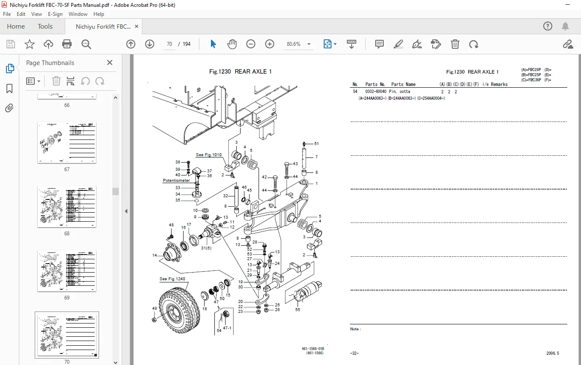Open the E-Sign menu
This screenshot has height=365, width=581.
pos(55,14)
